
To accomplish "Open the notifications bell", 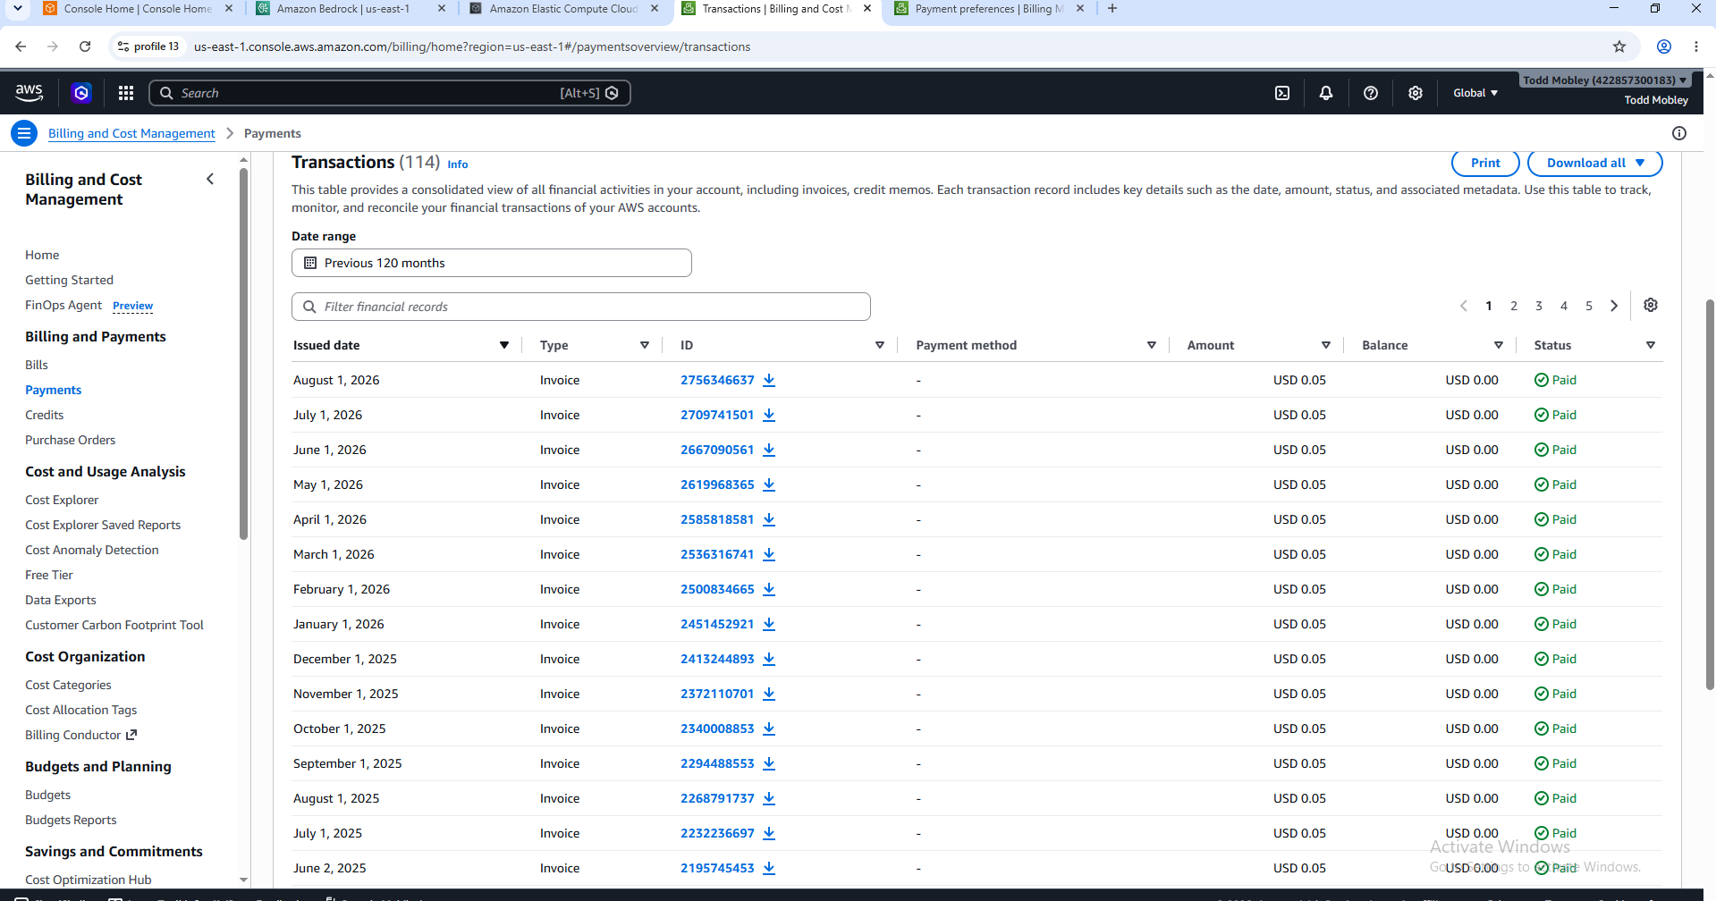I will pyautogui.click(x=1326, y=93).
